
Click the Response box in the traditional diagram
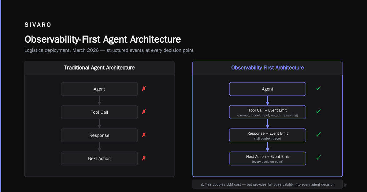pyautogui.click(x=99, y=135)
